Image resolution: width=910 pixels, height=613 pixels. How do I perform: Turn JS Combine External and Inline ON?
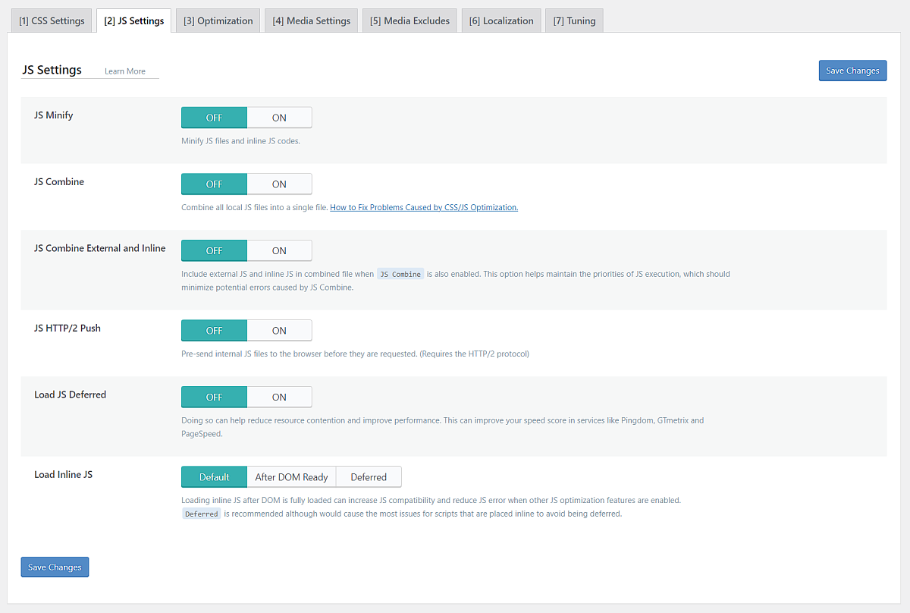point(279,250)
